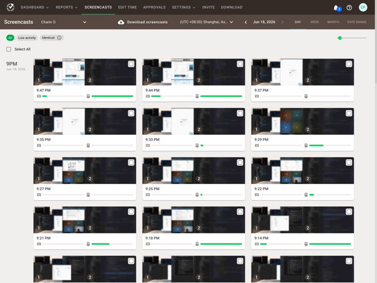This screenshot has height=283, width=377.
Task: Check the 9:47 PM screencast checkbox
Action: [x=131, y=64]
